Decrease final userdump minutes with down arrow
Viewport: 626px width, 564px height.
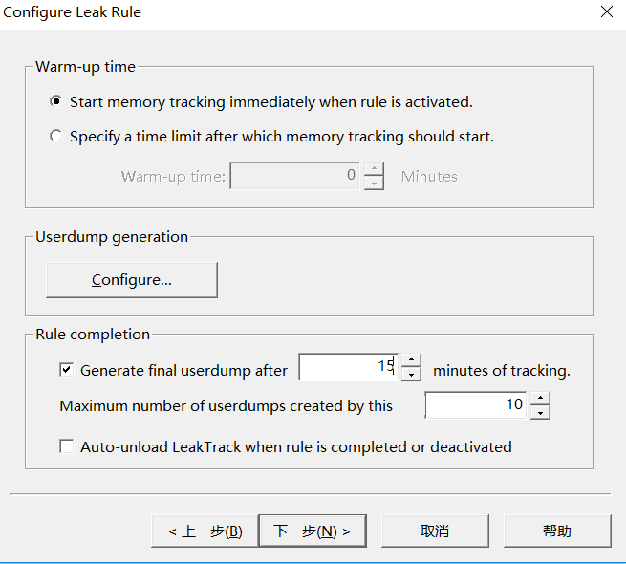point(411,375)
